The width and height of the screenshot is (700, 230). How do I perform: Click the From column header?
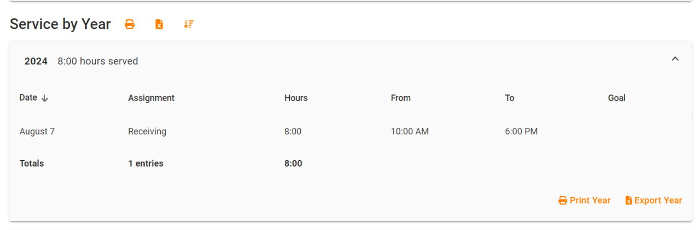[x=400, y=98]
